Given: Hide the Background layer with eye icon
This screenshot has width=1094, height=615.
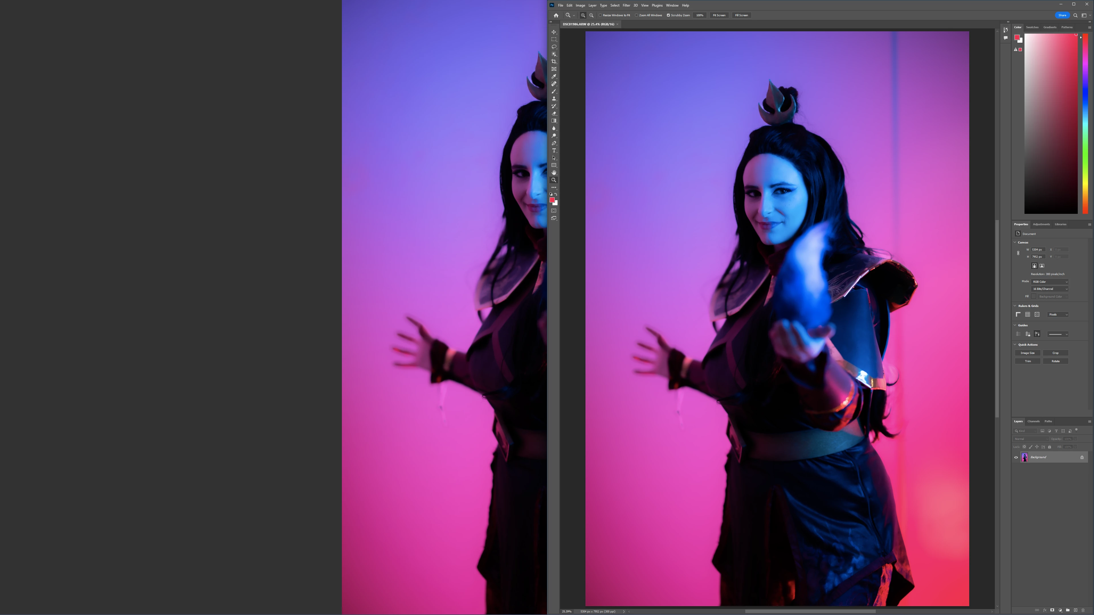Looking at the screenshot, I should pyautogui.click(x=1016, y=458).
